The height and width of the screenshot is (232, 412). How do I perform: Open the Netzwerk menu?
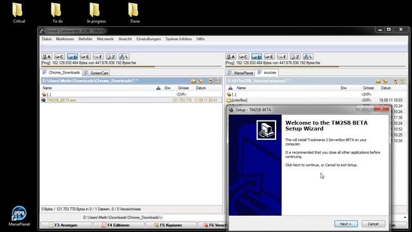(105, 39)
